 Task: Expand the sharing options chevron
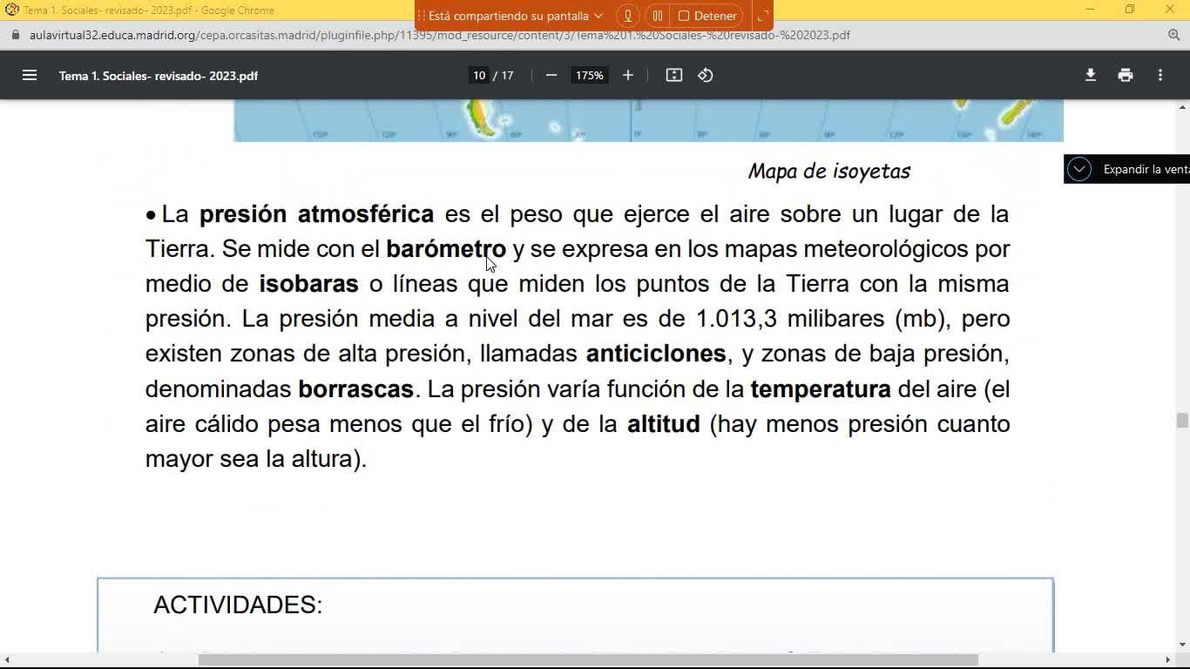(x=598, y=16)
